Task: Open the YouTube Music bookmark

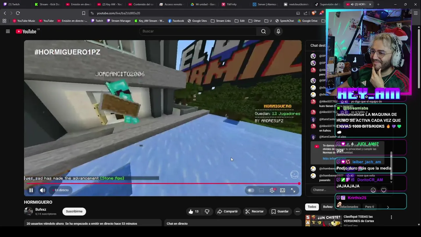Action: (24, 21)
